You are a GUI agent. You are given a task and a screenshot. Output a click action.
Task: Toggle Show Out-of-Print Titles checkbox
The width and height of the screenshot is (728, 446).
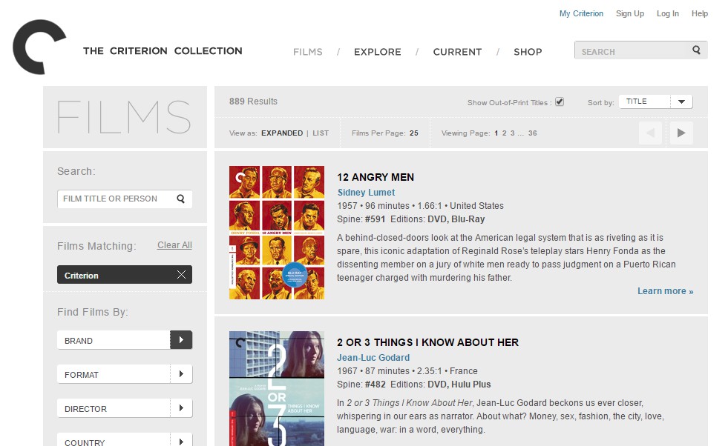click(x=560, y=101)
